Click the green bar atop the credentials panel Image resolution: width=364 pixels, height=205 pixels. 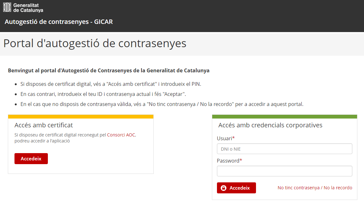coord(284,117)
